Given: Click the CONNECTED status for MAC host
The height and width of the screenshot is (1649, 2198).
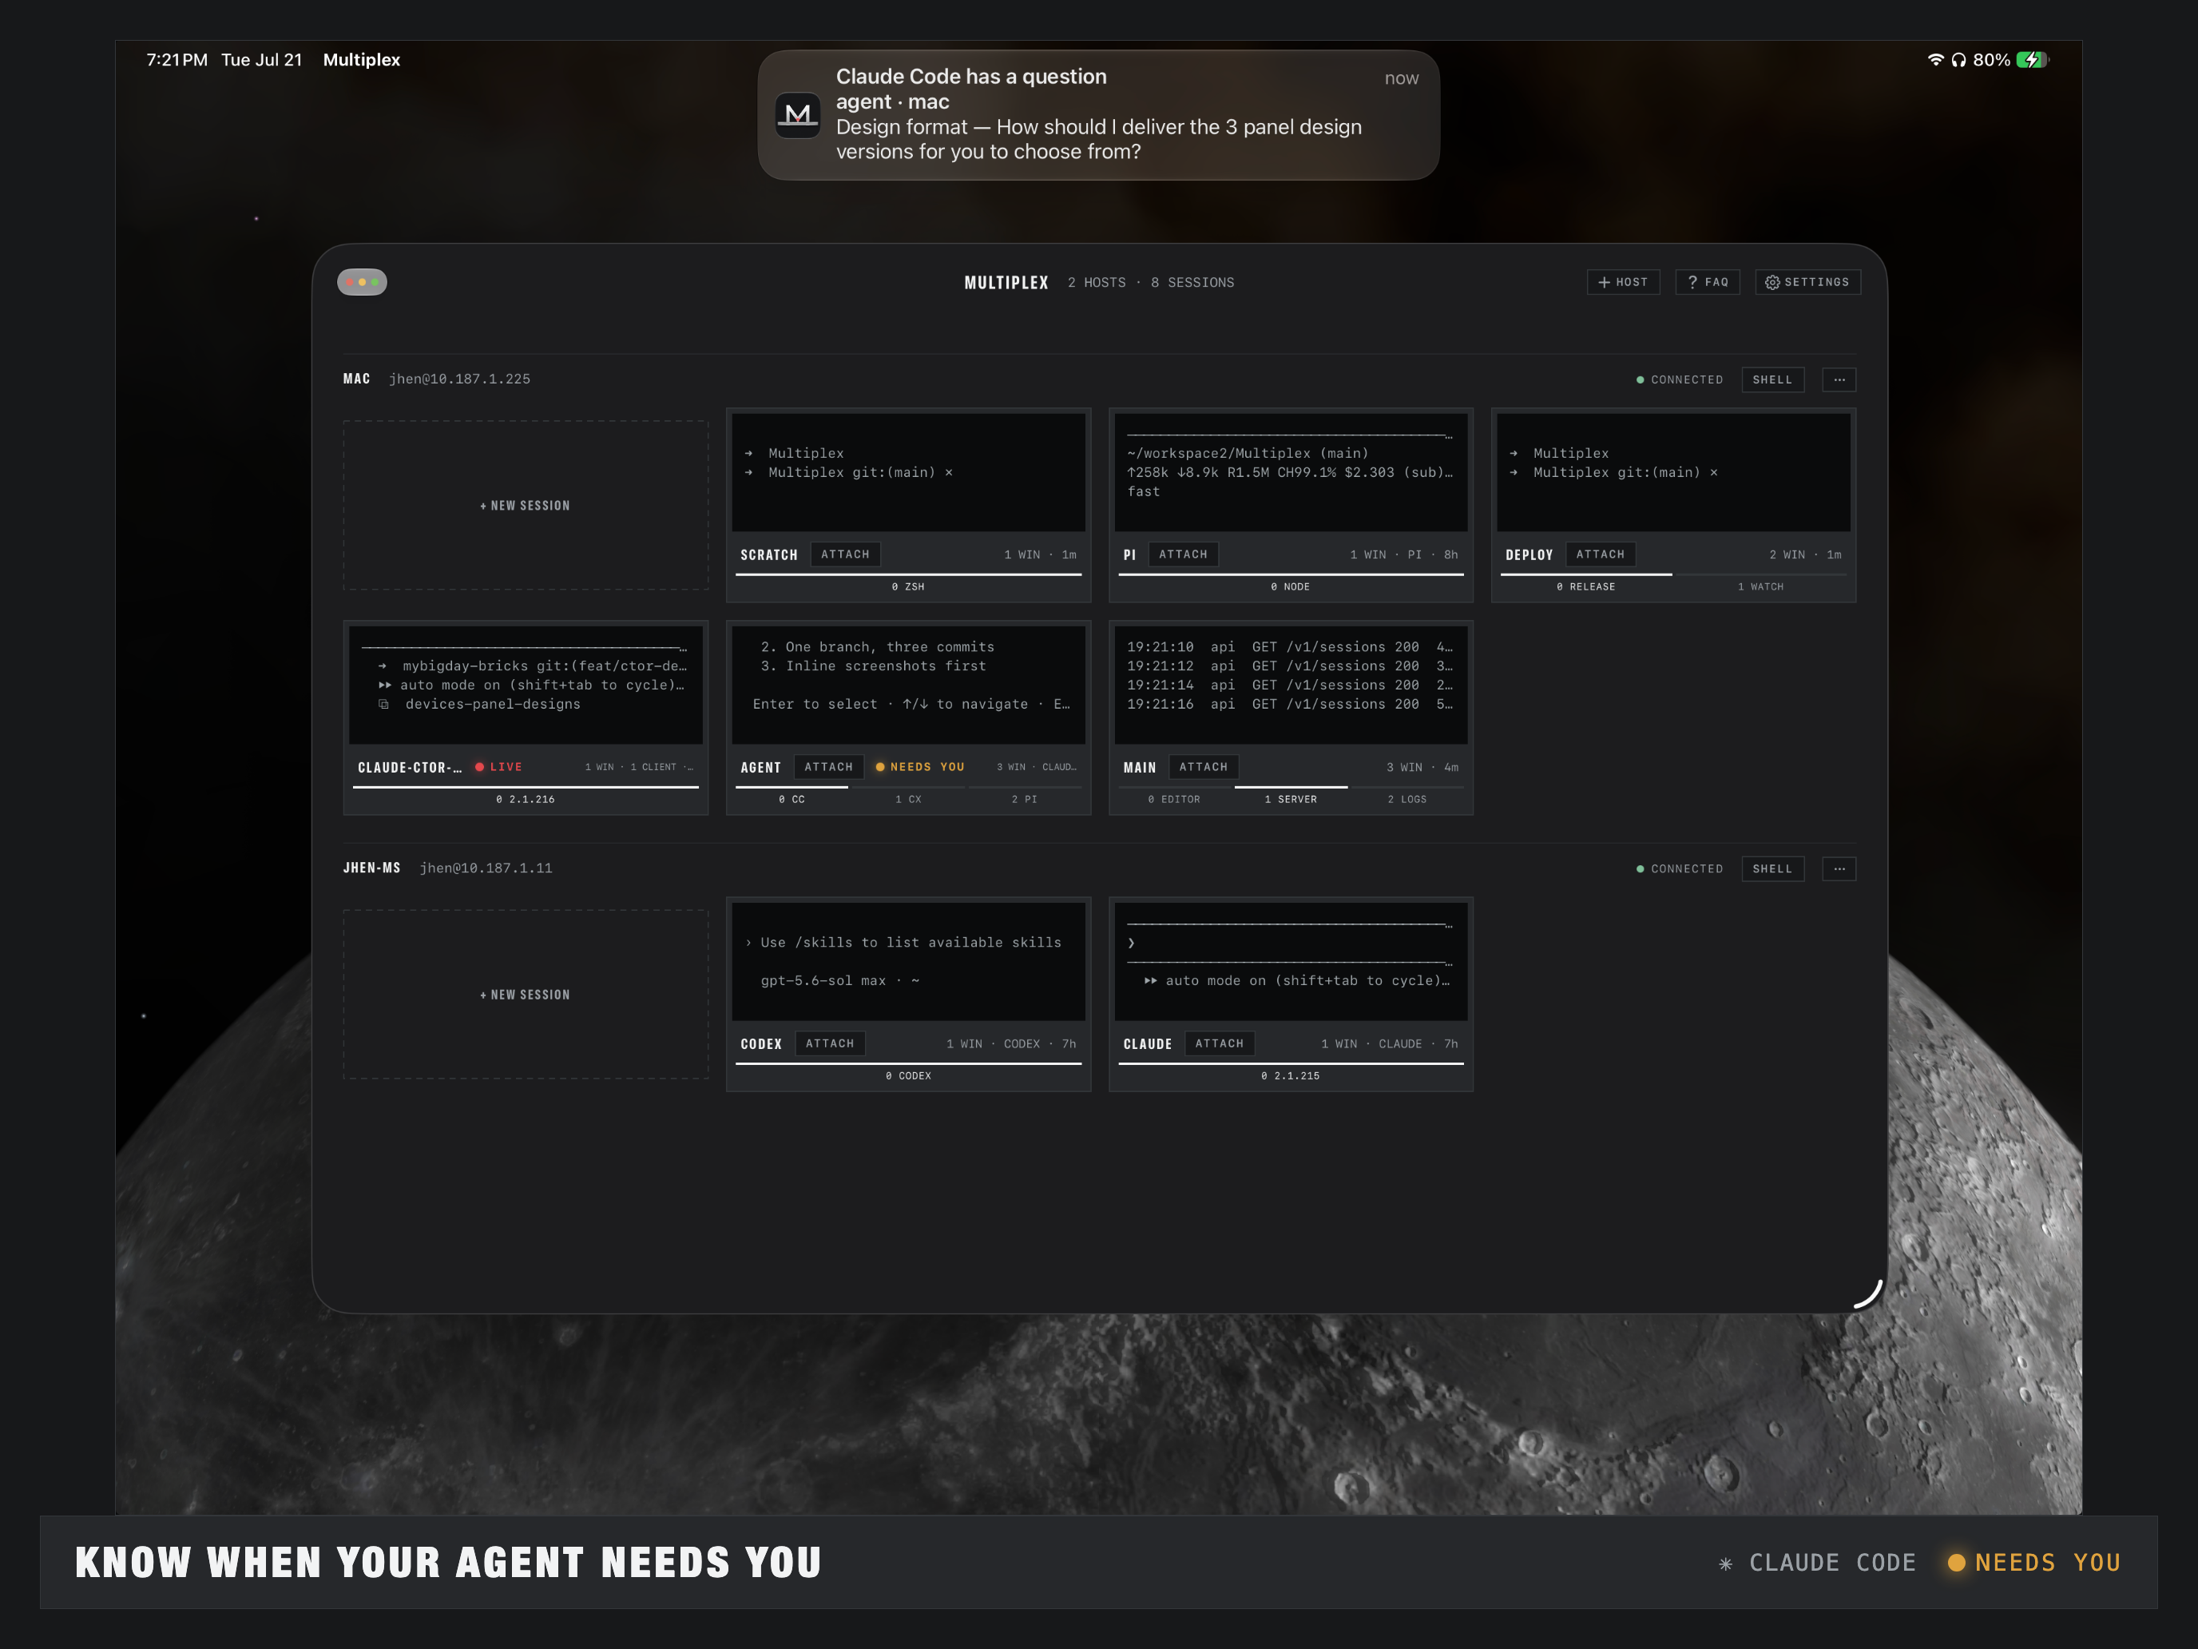Looking at the screenshot, I should pyautogui.click(x=1680, y=379).
